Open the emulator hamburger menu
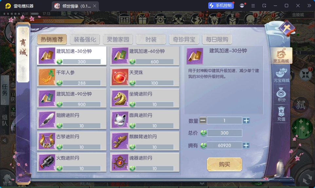Viewport: 315px width, 188px height. [x=253, y=6]
